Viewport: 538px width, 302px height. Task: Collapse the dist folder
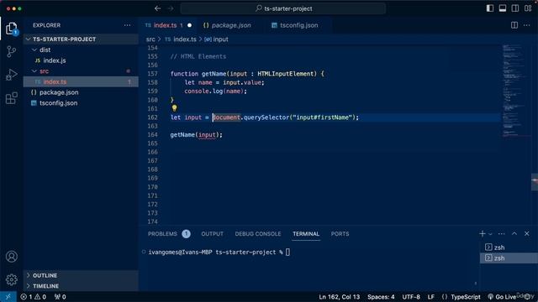[x=81, y=49]
